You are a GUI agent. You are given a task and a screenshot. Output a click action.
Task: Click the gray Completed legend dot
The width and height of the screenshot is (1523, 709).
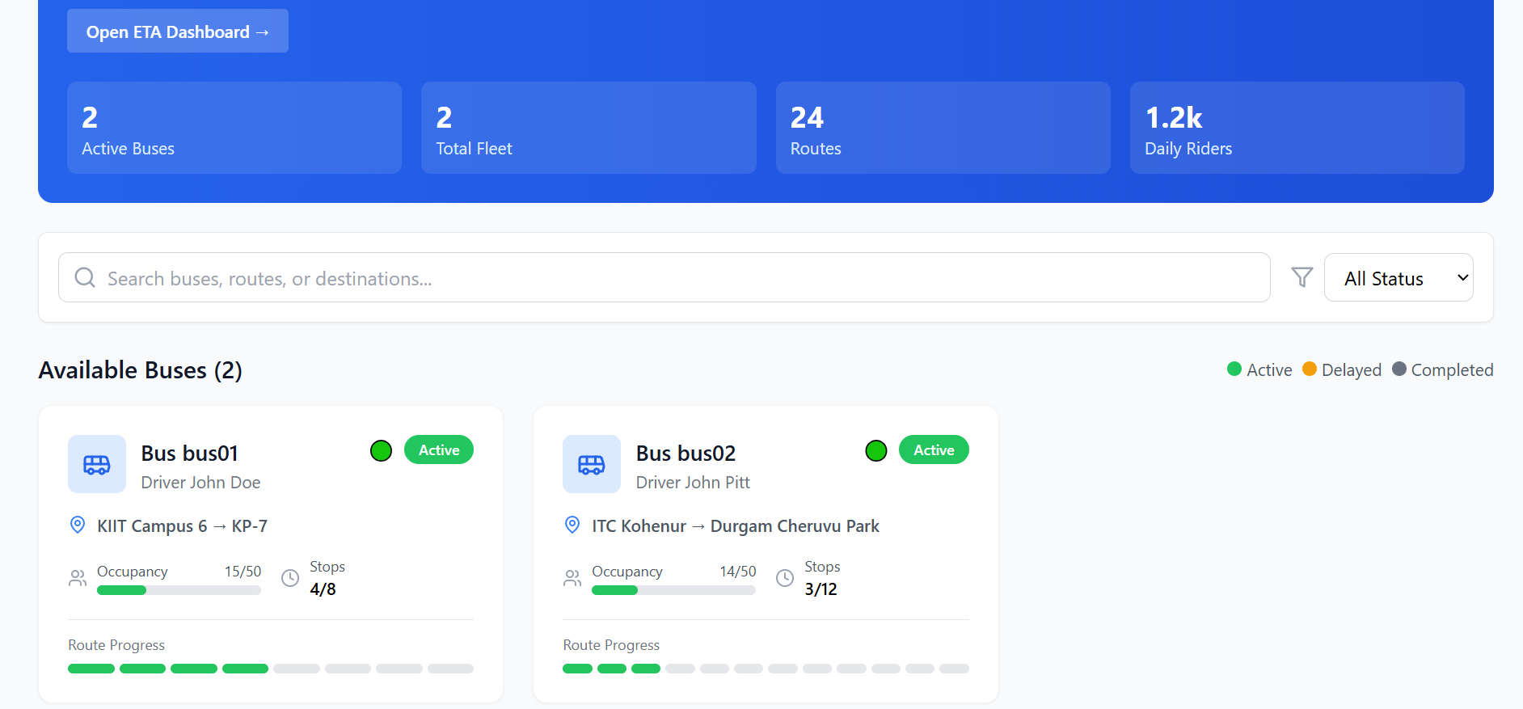[1399, 369]
